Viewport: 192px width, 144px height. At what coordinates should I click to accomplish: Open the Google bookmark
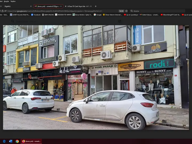(x=98, y=15)
